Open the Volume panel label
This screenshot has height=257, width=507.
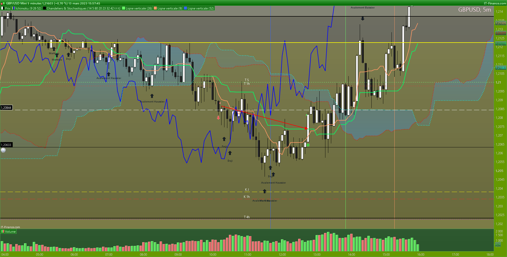10,232
